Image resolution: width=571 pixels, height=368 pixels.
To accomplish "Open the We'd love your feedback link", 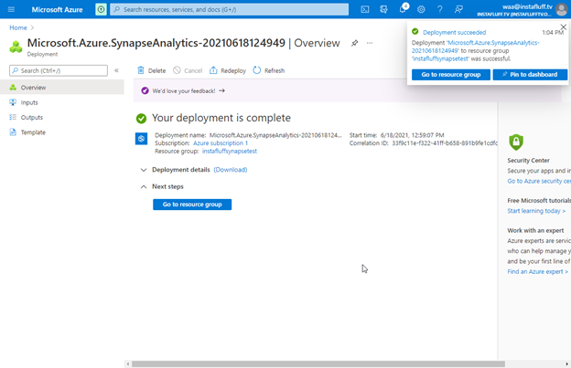I will pyautogui.click(x=189, y=90).
